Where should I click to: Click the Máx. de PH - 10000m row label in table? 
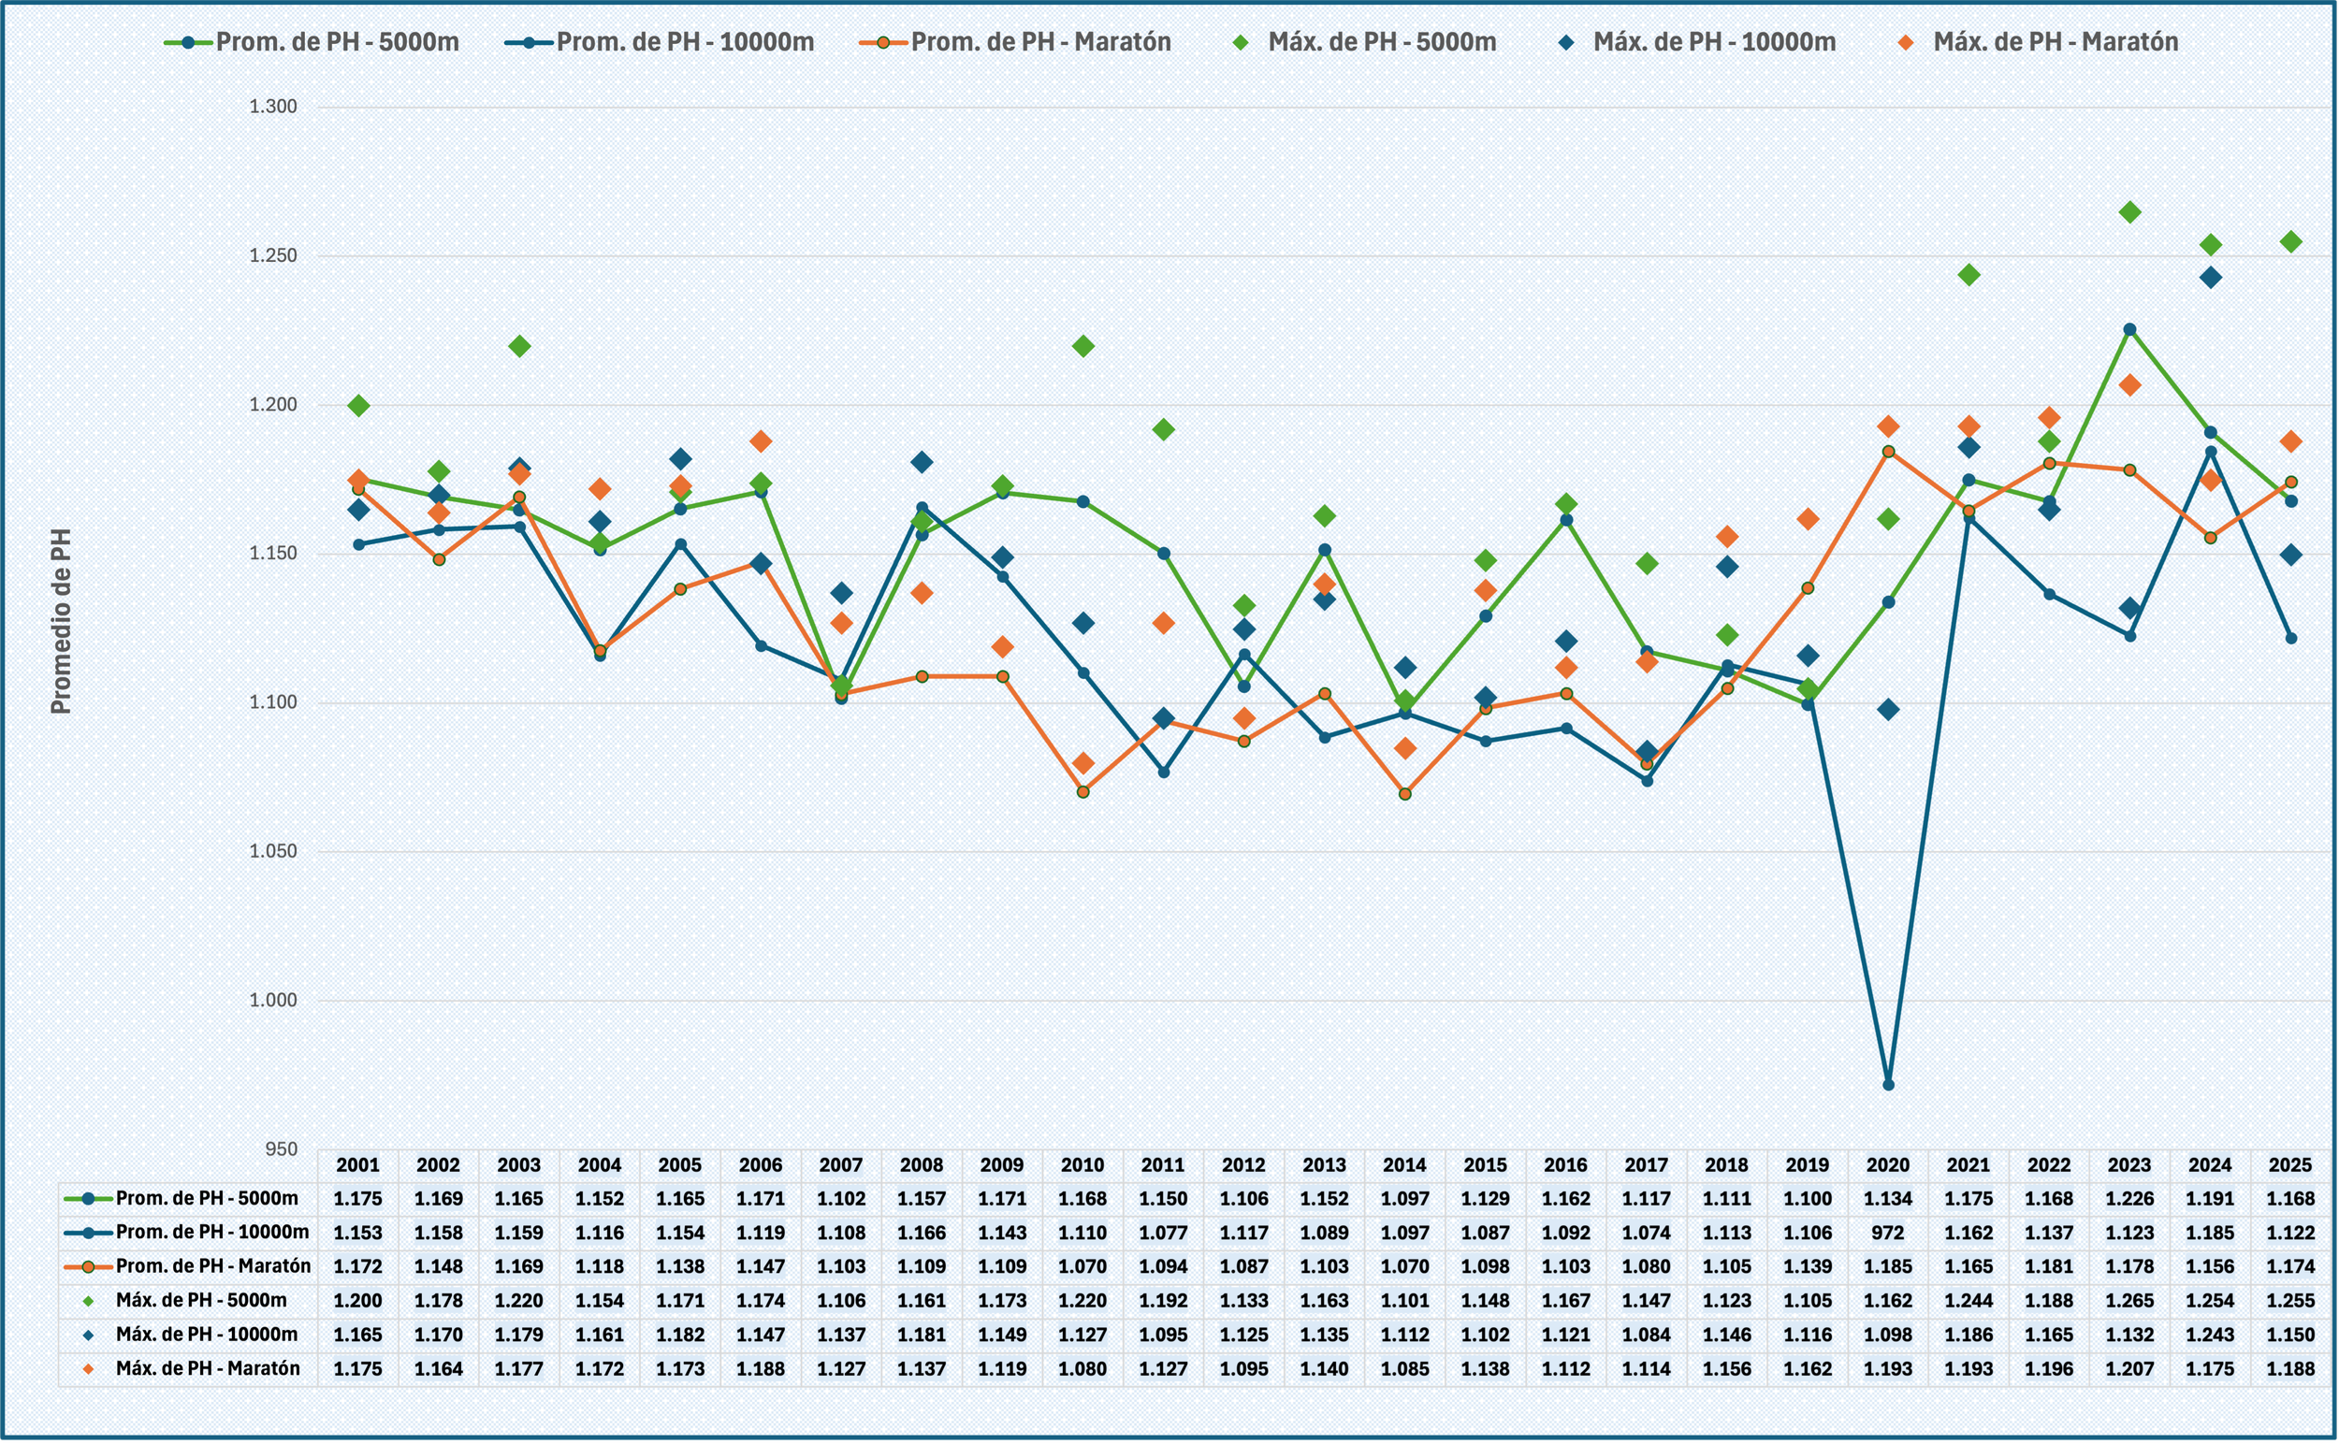click(x=207, y=1336)
